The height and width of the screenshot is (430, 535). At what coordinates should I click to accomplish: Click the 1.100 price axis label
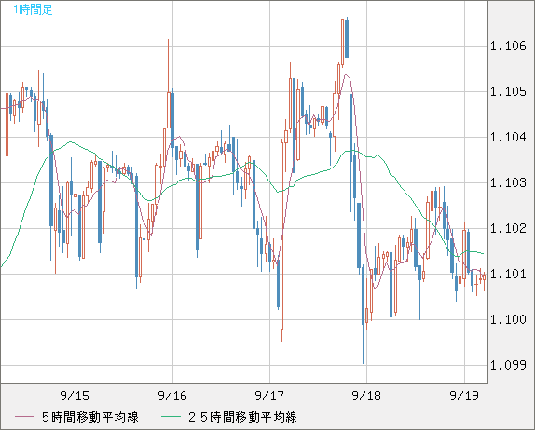click(508, 319)
